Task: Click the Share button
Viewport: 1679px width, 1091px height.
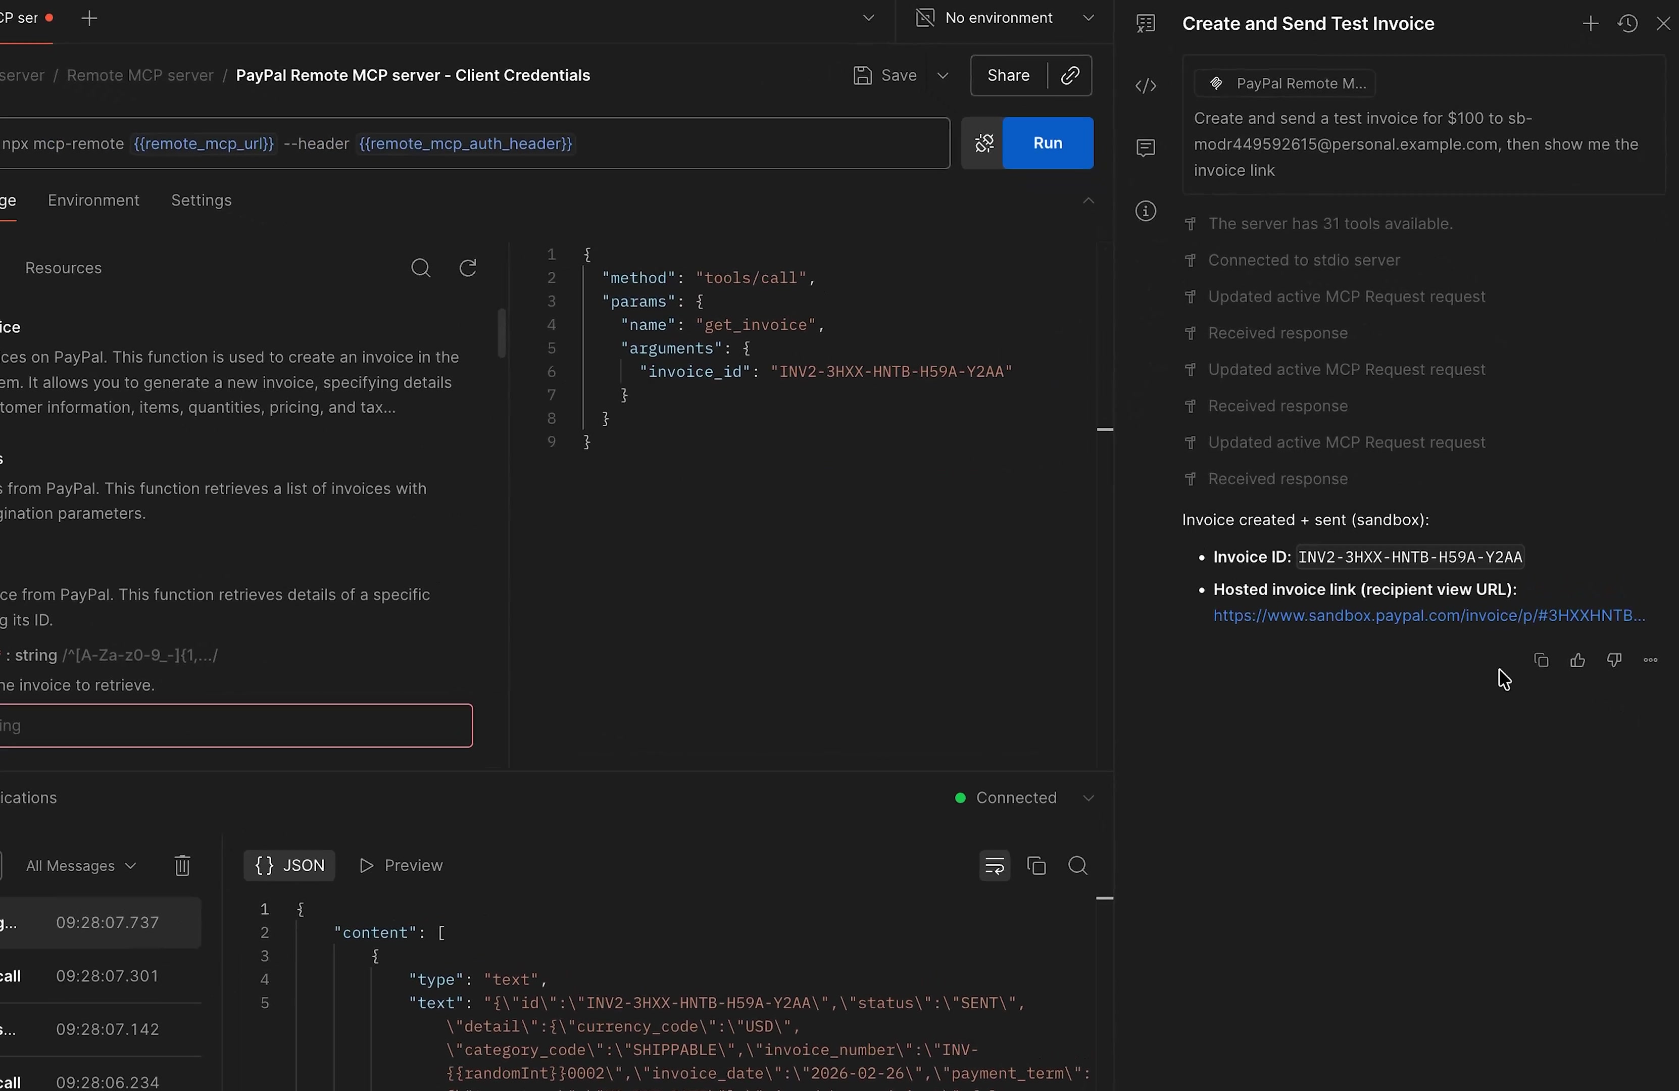Action: pos(1008,75)
